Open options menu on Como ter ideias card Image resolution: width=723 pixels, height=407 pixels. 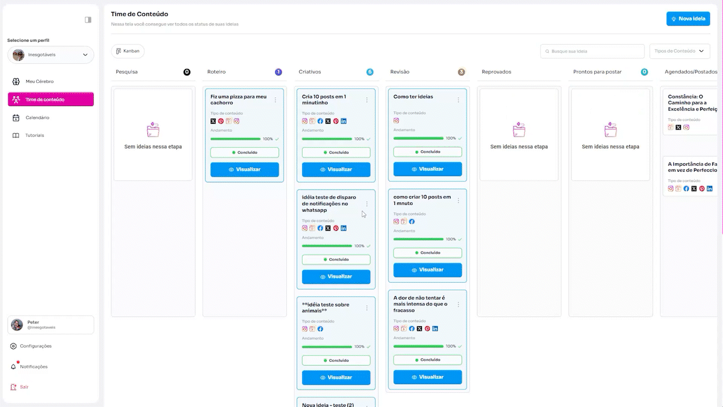[458, 100]
